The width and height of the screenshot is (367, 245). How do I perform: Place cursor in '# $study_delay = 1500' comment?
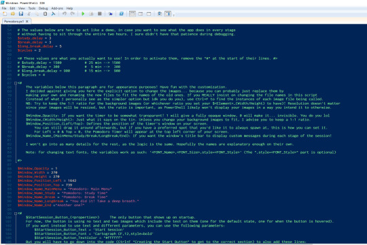click(39, 63)
